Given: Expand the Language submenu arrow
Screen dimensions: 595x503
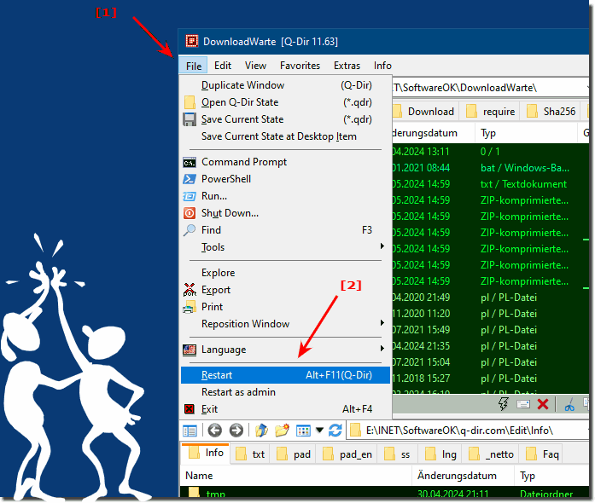Looking at the screenshot, I should coord(382,349).
